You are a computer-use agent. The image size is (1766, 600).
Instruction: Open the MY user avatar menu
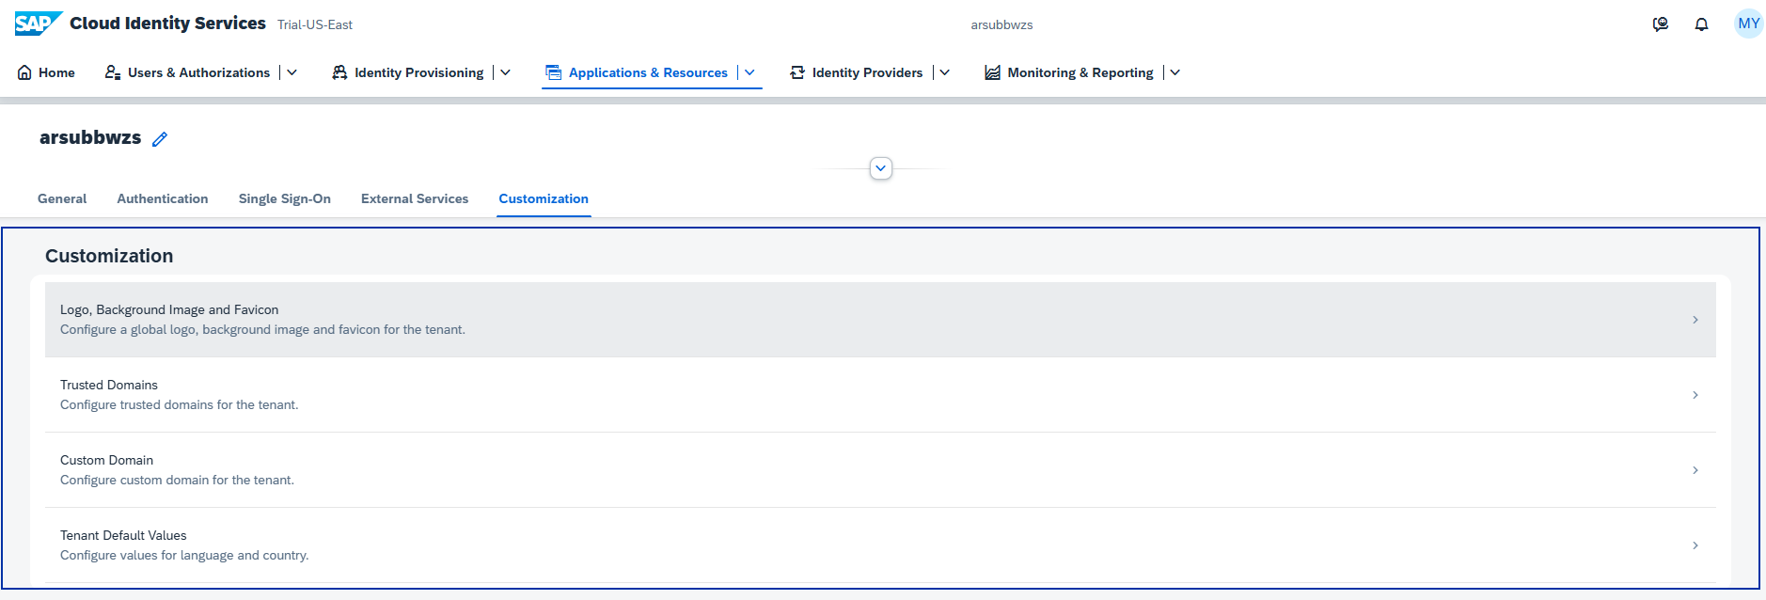1748,24
